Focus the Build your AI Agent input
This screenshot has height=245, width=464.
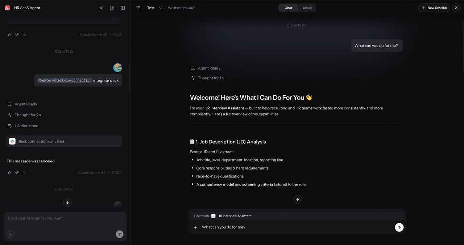[65, 218]
